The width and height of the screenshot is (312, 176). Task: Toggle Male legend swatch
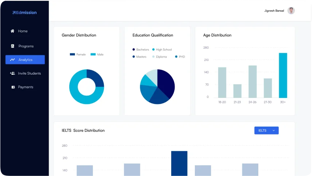point(93,54)
